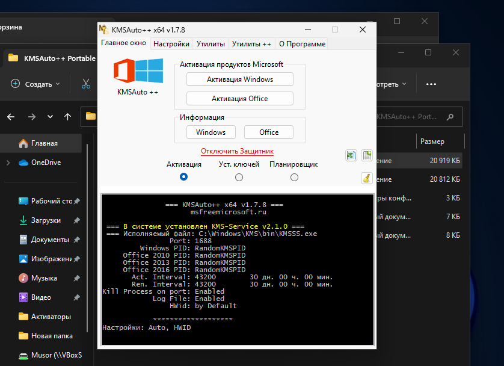Click the Настройки: Auto, HWID console line
The width and height of the screenshot is (504, 366).
pyautogui.click(x=147, y=327)
